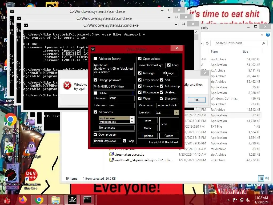
Task: Select explorer.exe in the process list
Action: coord(114,118)
